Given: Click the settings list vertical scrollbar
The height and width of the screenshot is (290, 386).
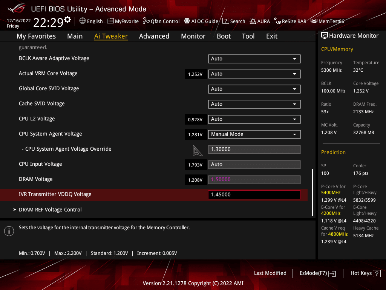Looking at the screenshot, I should [312, 192].
